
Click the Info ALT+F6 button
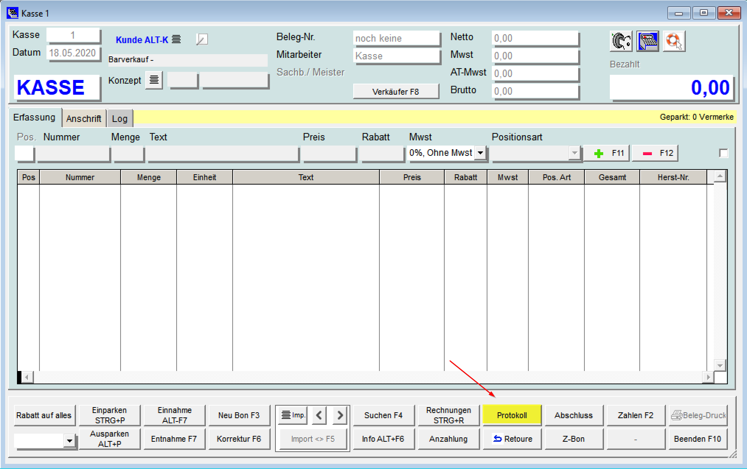click(x=383, y=439)
